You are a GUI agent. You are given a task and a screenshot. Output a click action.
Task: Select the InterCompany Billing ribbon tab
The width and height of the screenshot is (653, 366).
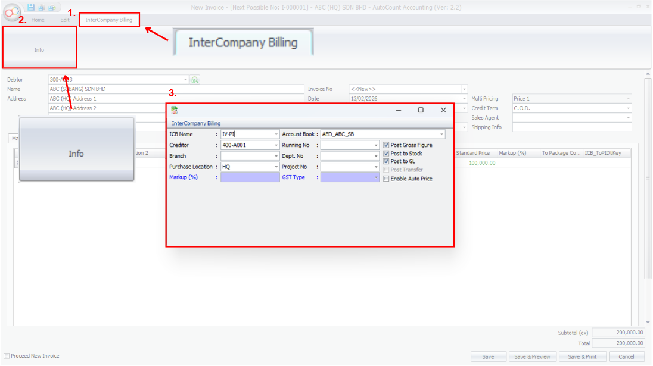point(109,20)
